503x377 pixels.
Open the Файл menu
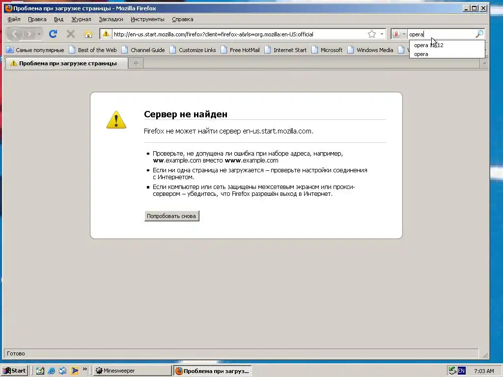[14, 19]
